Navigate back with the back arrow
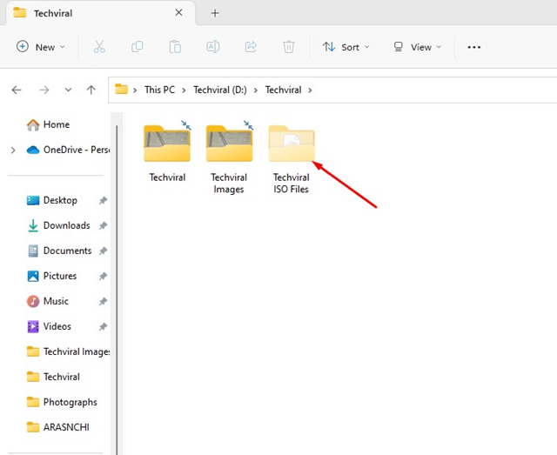This screenshot has height=455, width=557. 17,90
